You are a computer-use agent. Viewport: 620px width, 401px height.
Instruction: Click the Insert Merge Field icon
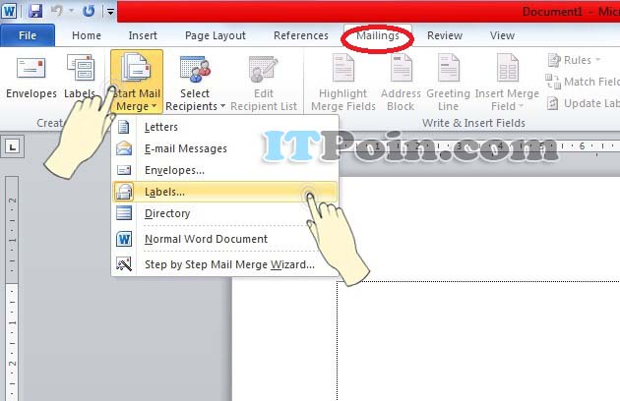[x=507, y=68]
